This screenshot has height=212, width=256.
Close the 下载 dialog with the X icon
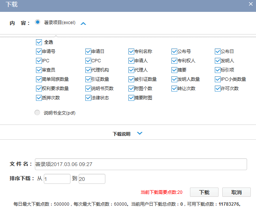click(x=251, y=4)
